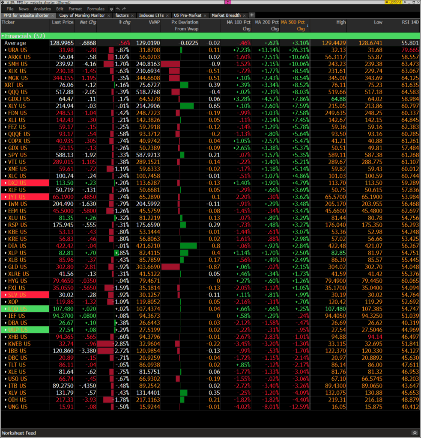Click the IBB US last price 120.860
The image size is (421, 438).
point(63,351)
